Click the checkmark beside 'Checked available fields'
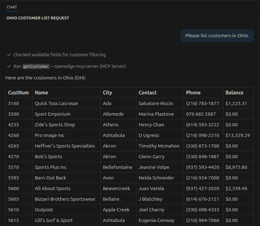 [9, 55]
